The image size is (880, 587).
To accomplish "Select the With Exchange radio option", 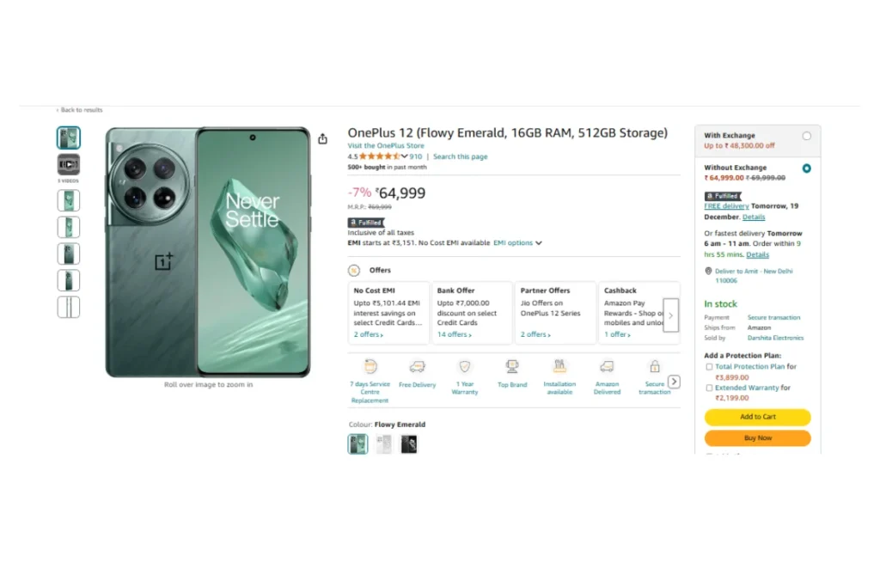I will 806,136.
